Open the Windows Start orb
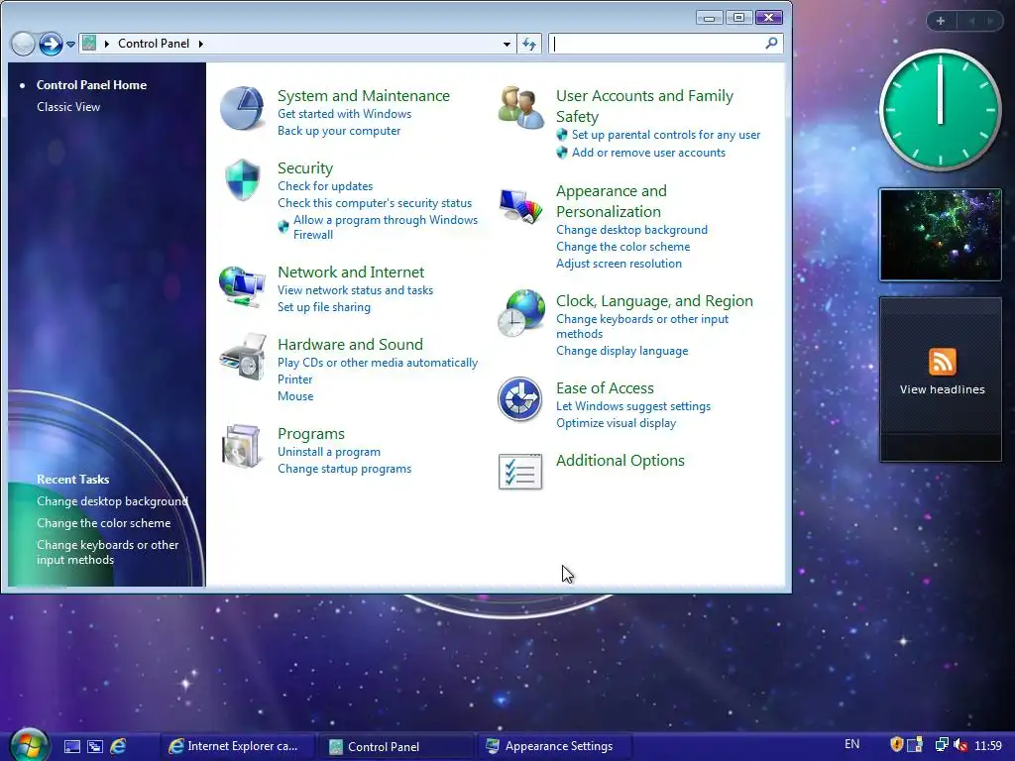 pos(29,744)
